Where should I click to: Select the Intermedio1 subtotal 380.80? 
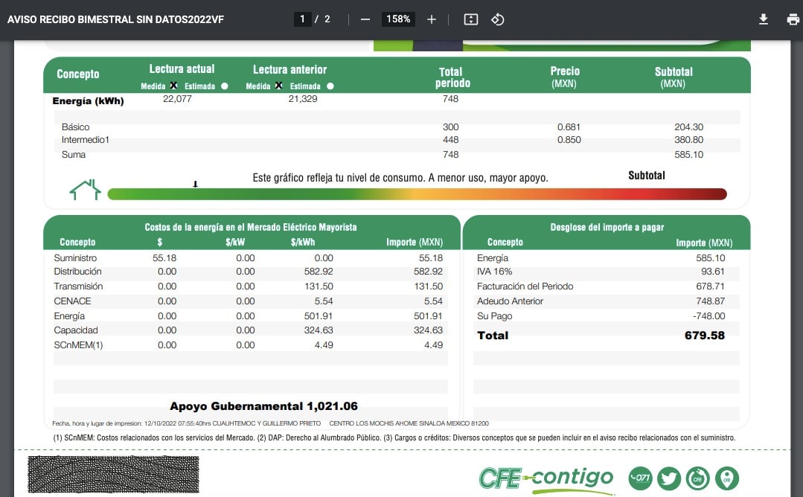pyautogui.click(x=689, y=140)
